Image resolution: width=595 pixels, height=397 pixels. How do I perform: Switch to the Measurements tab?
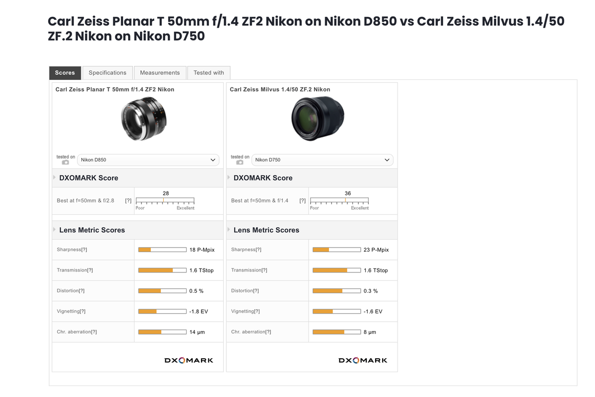(x=160, y=72)
